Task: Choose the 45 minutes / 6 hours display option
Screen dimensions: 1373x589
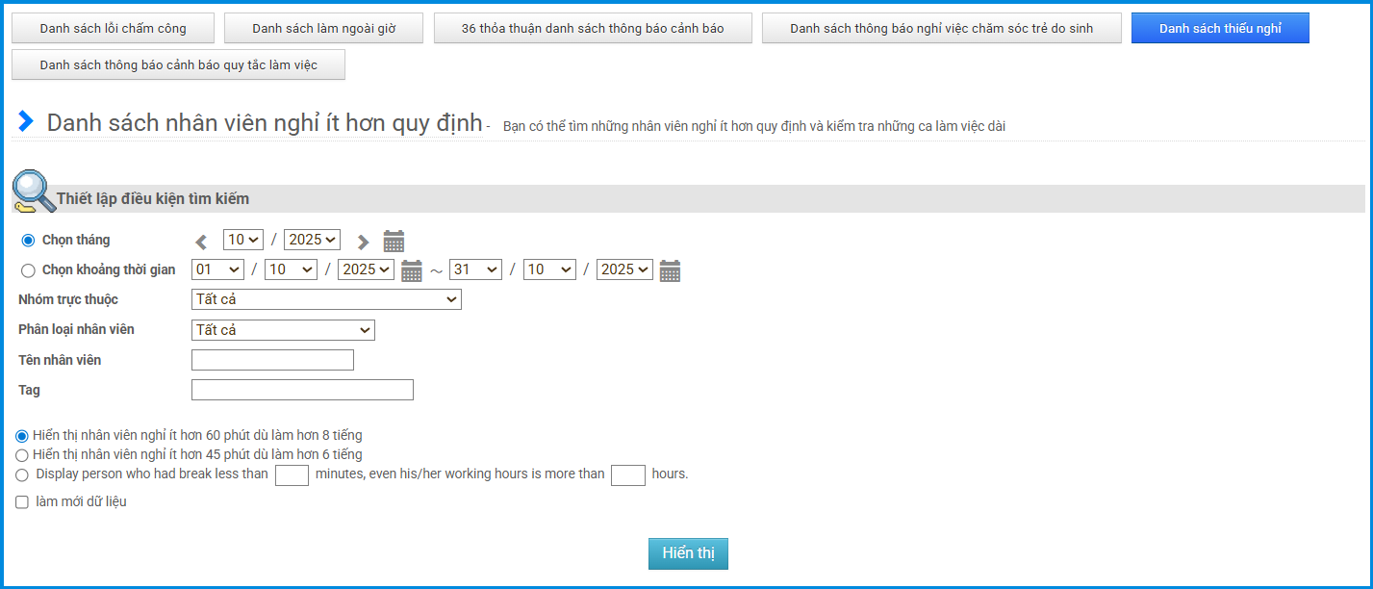Action: point(22,454)
